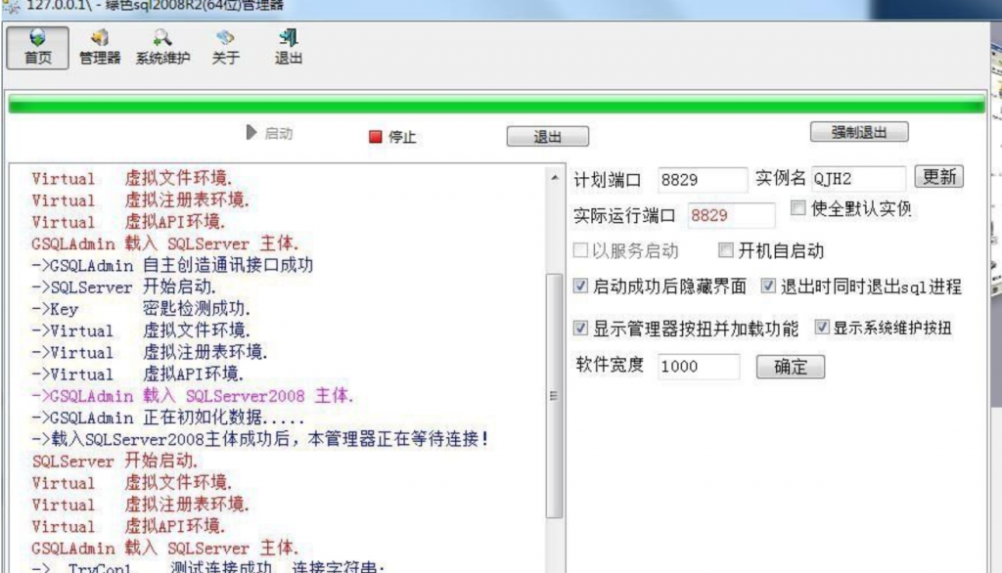Uncheck 显示系统维护按钮 checkbox
The width and height of the screenshot is (1002, 573).
pyautogui.click(x=822, y=327)
